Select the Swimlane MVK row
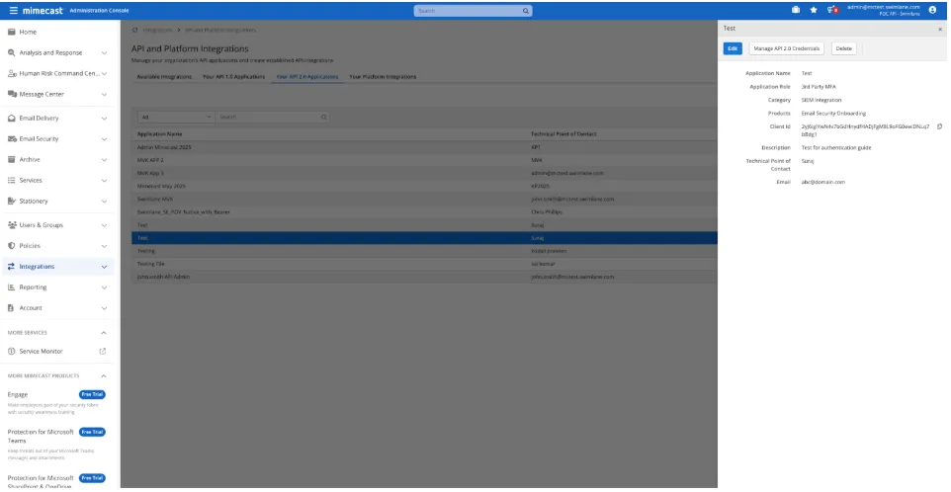 [x=424, y=199]
